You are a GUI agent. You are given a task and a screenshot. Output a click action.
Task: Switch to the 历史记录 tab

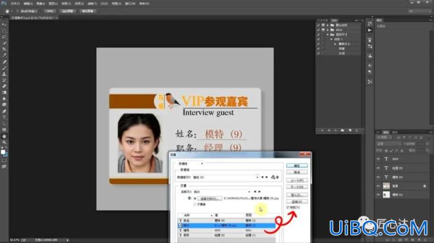pyautogui.click(x=323, y=20)
